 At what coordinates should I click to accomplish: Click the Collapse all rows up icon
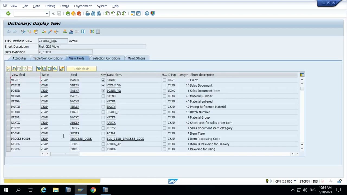tap(55, 69)
